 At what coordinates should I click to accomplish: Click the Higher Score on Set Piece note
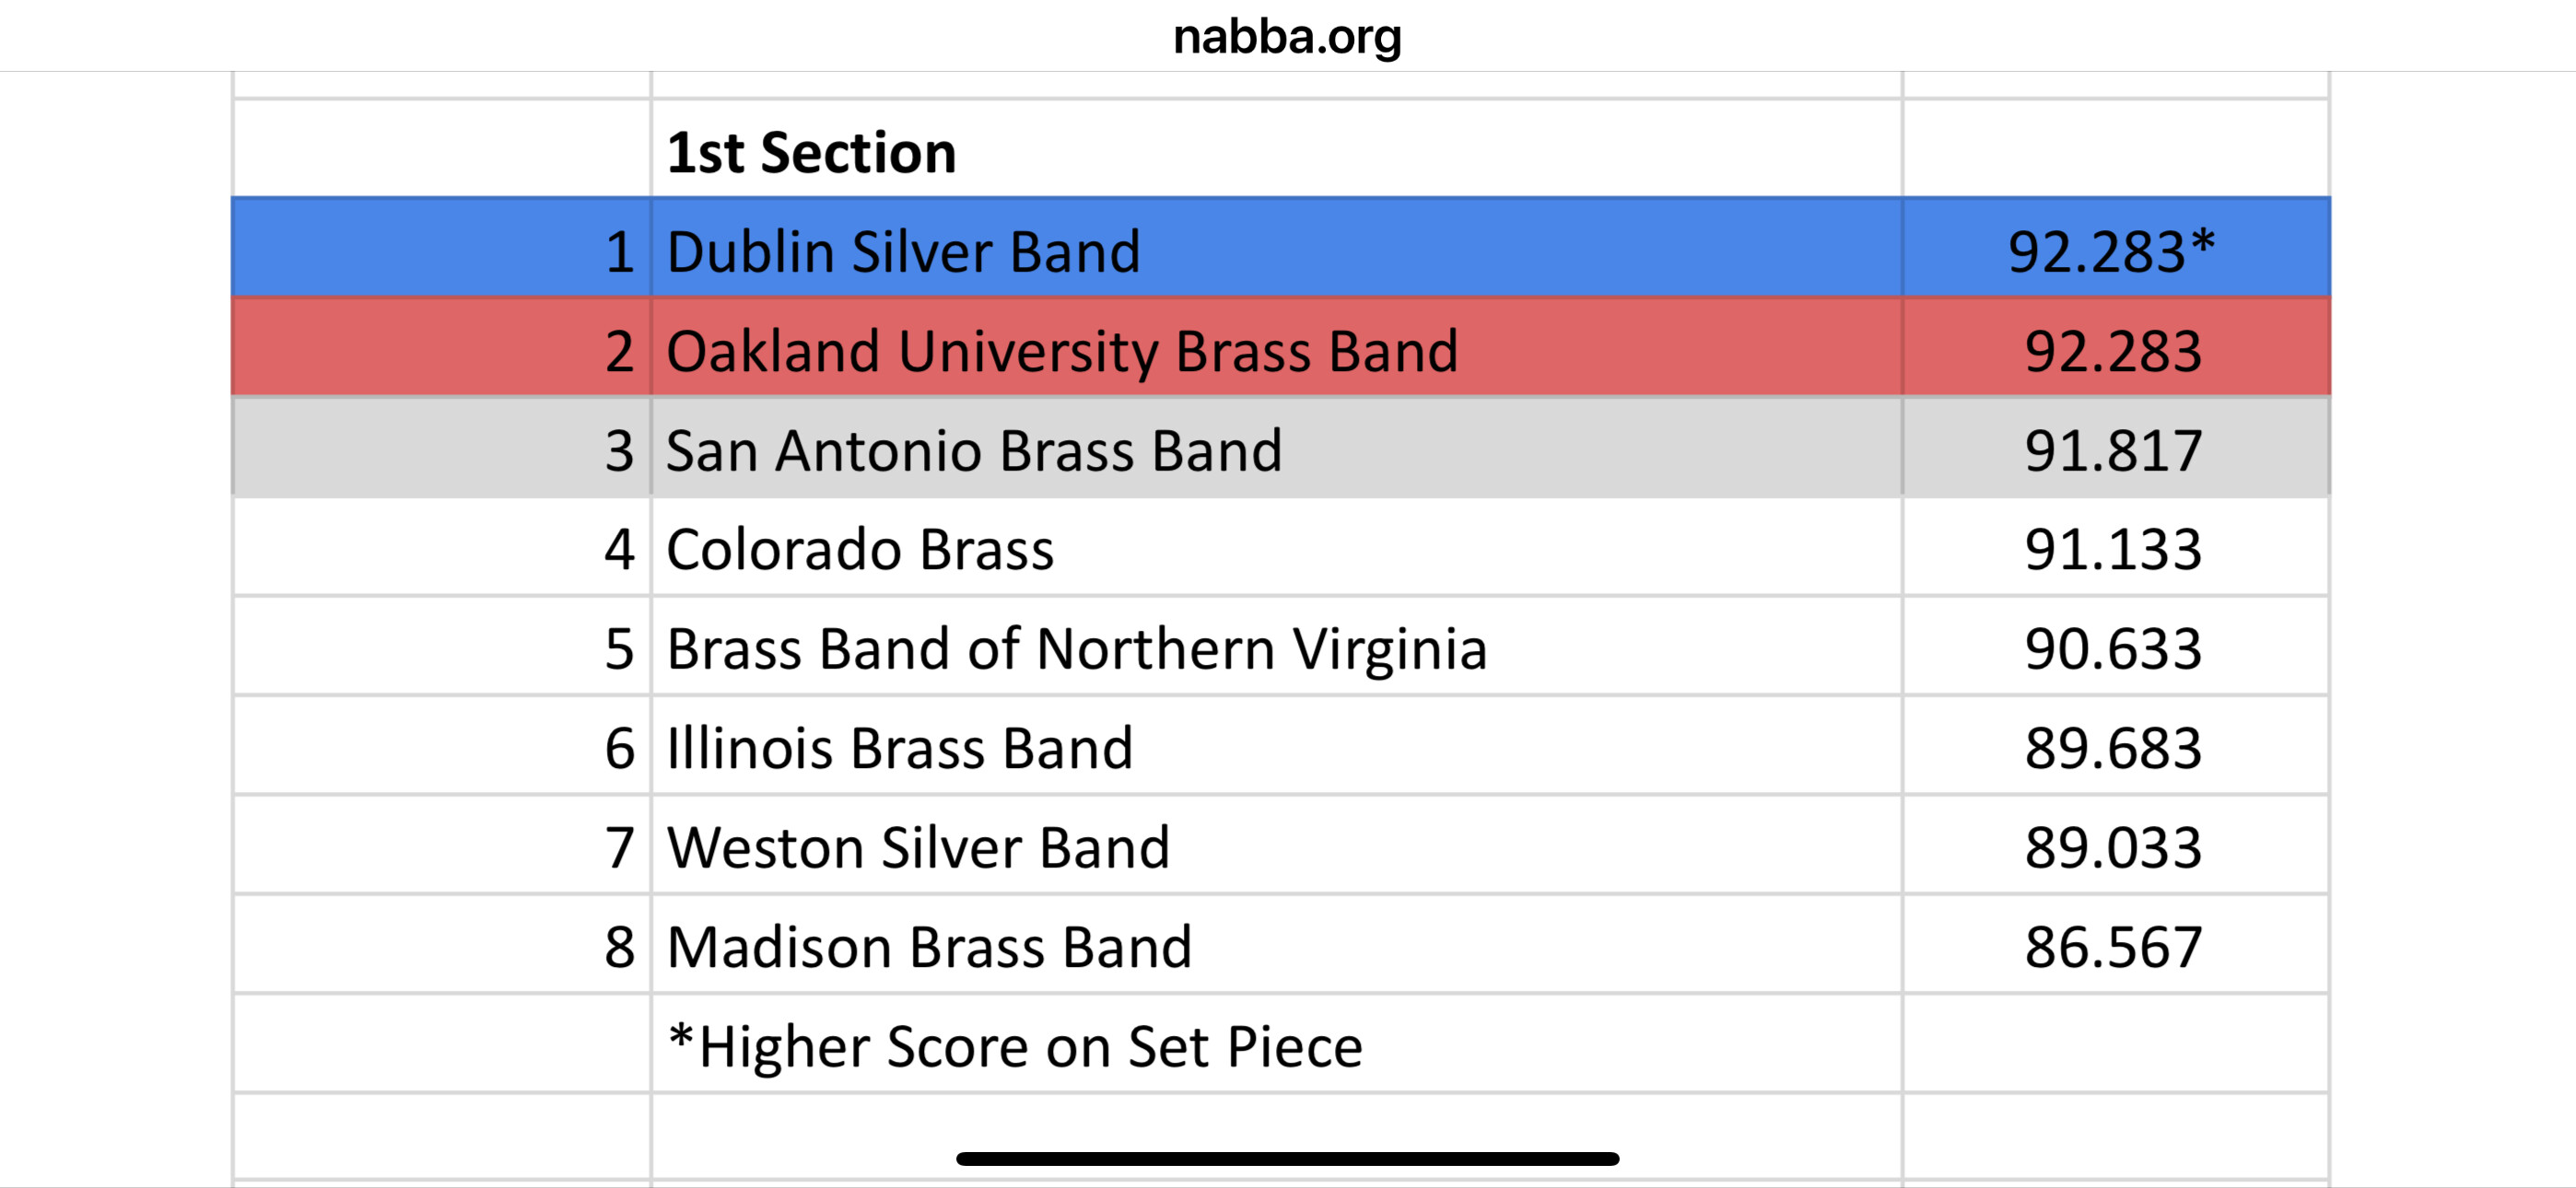(x=1015, y=1045)
